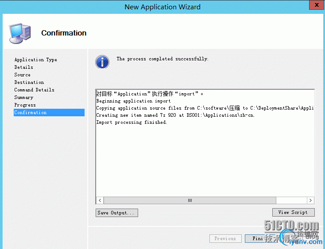Screen dimensions: 325x249
Task: Select the Application Type step
Action: pyautogui.click(x=35, y=59)
